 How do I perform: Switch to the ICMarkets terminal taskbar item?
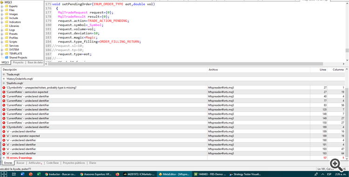(x=139, y=174)
